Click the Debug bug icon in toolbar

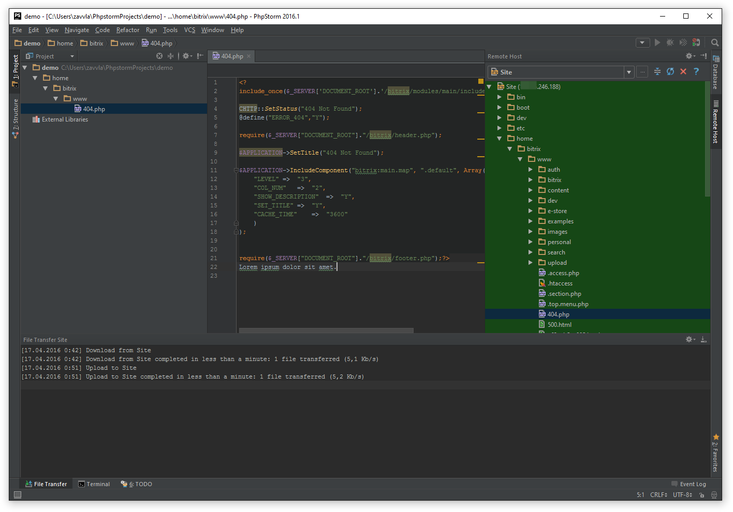670,43
